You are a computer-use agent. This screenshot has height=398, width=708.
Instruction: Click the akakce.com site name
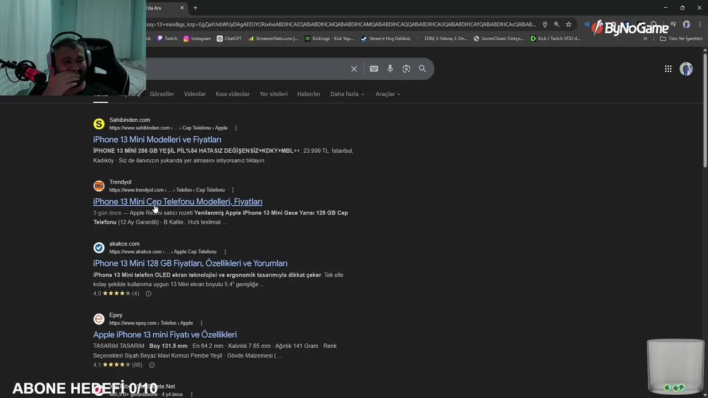click(x=124, y=244)
